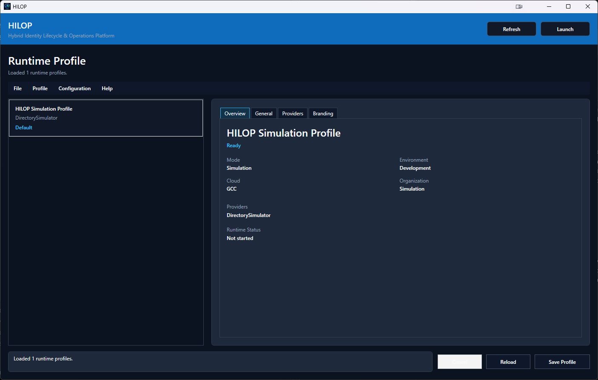
Task: Switch to the General tab
Action: click(264, 114)
